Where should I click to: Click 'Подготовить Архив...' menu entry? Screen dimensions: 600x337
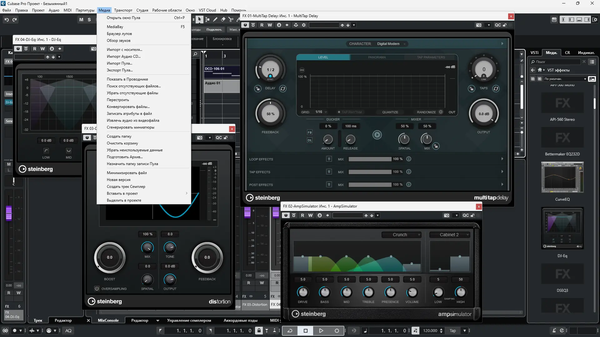click(124, 157)
